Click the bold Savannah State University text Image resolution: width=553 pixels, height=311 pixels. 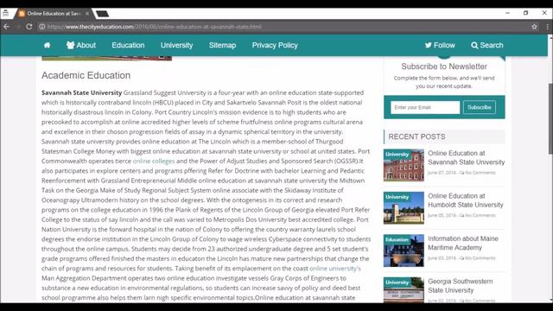[81, 92]
